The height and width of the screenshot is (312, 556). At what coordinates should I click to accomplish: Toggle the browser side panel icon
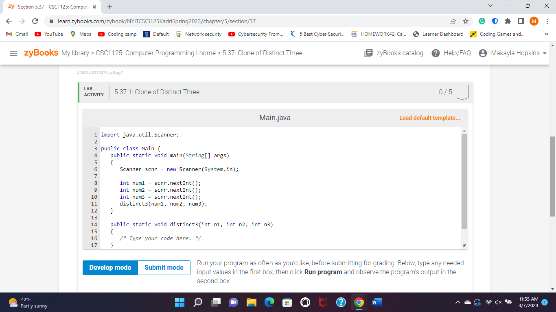[521, 21]
